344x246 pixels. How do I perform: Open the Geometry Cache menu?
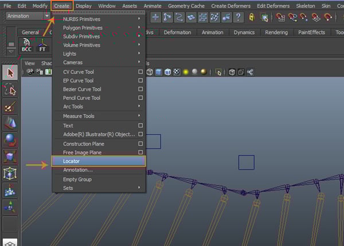[186, 6]
